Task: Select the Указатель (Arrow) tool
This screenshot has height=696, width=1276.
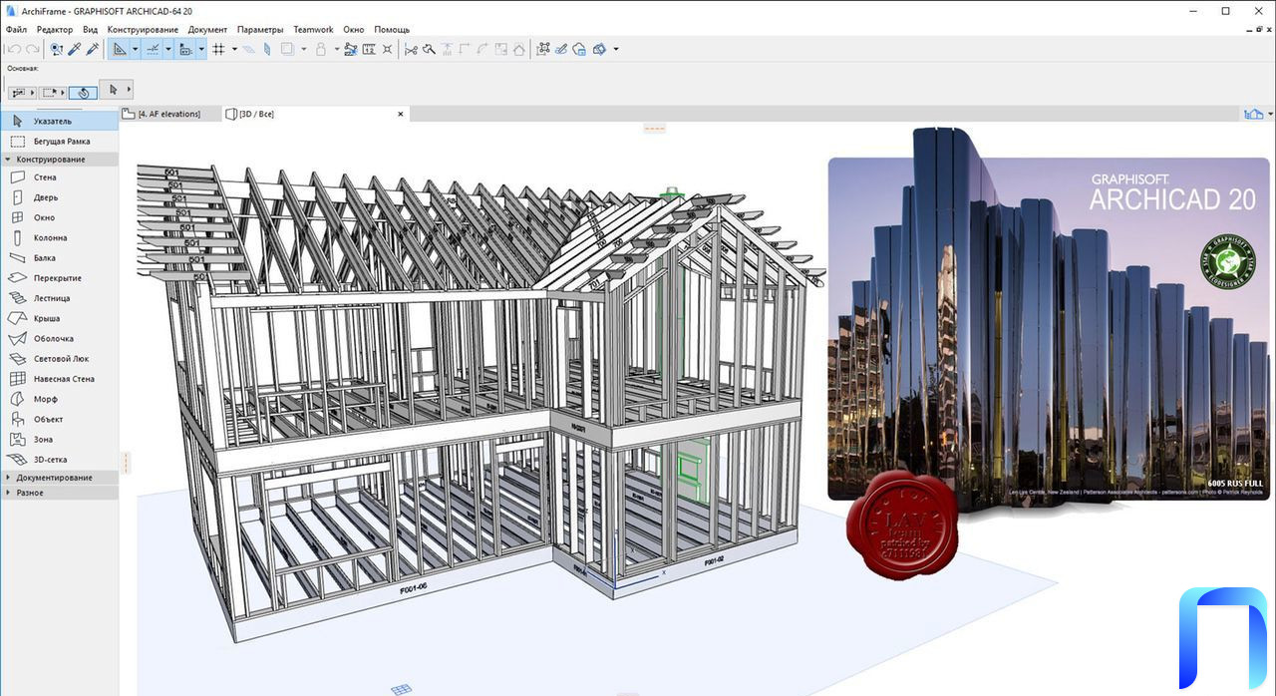Action: click(59, 121)
